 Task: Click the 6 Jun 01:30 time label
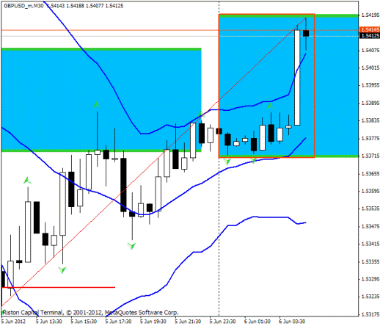(x=257, y=322)
